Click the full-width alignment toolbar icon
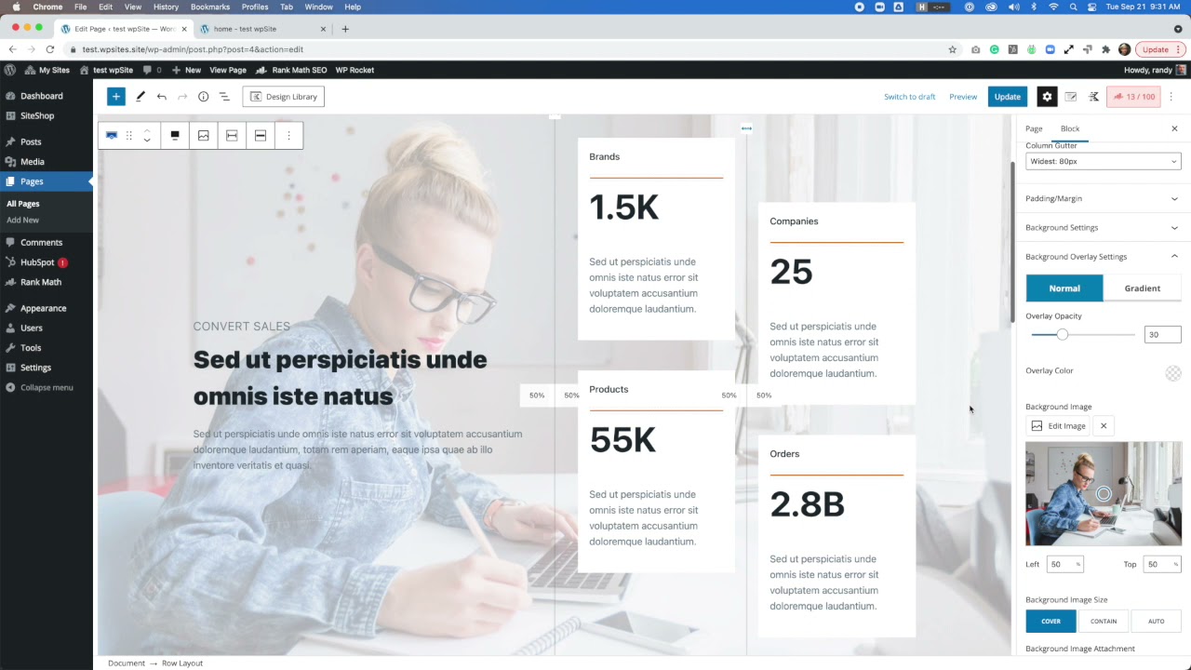This screenshot has height=670, width=1191. tap(261, 136)
